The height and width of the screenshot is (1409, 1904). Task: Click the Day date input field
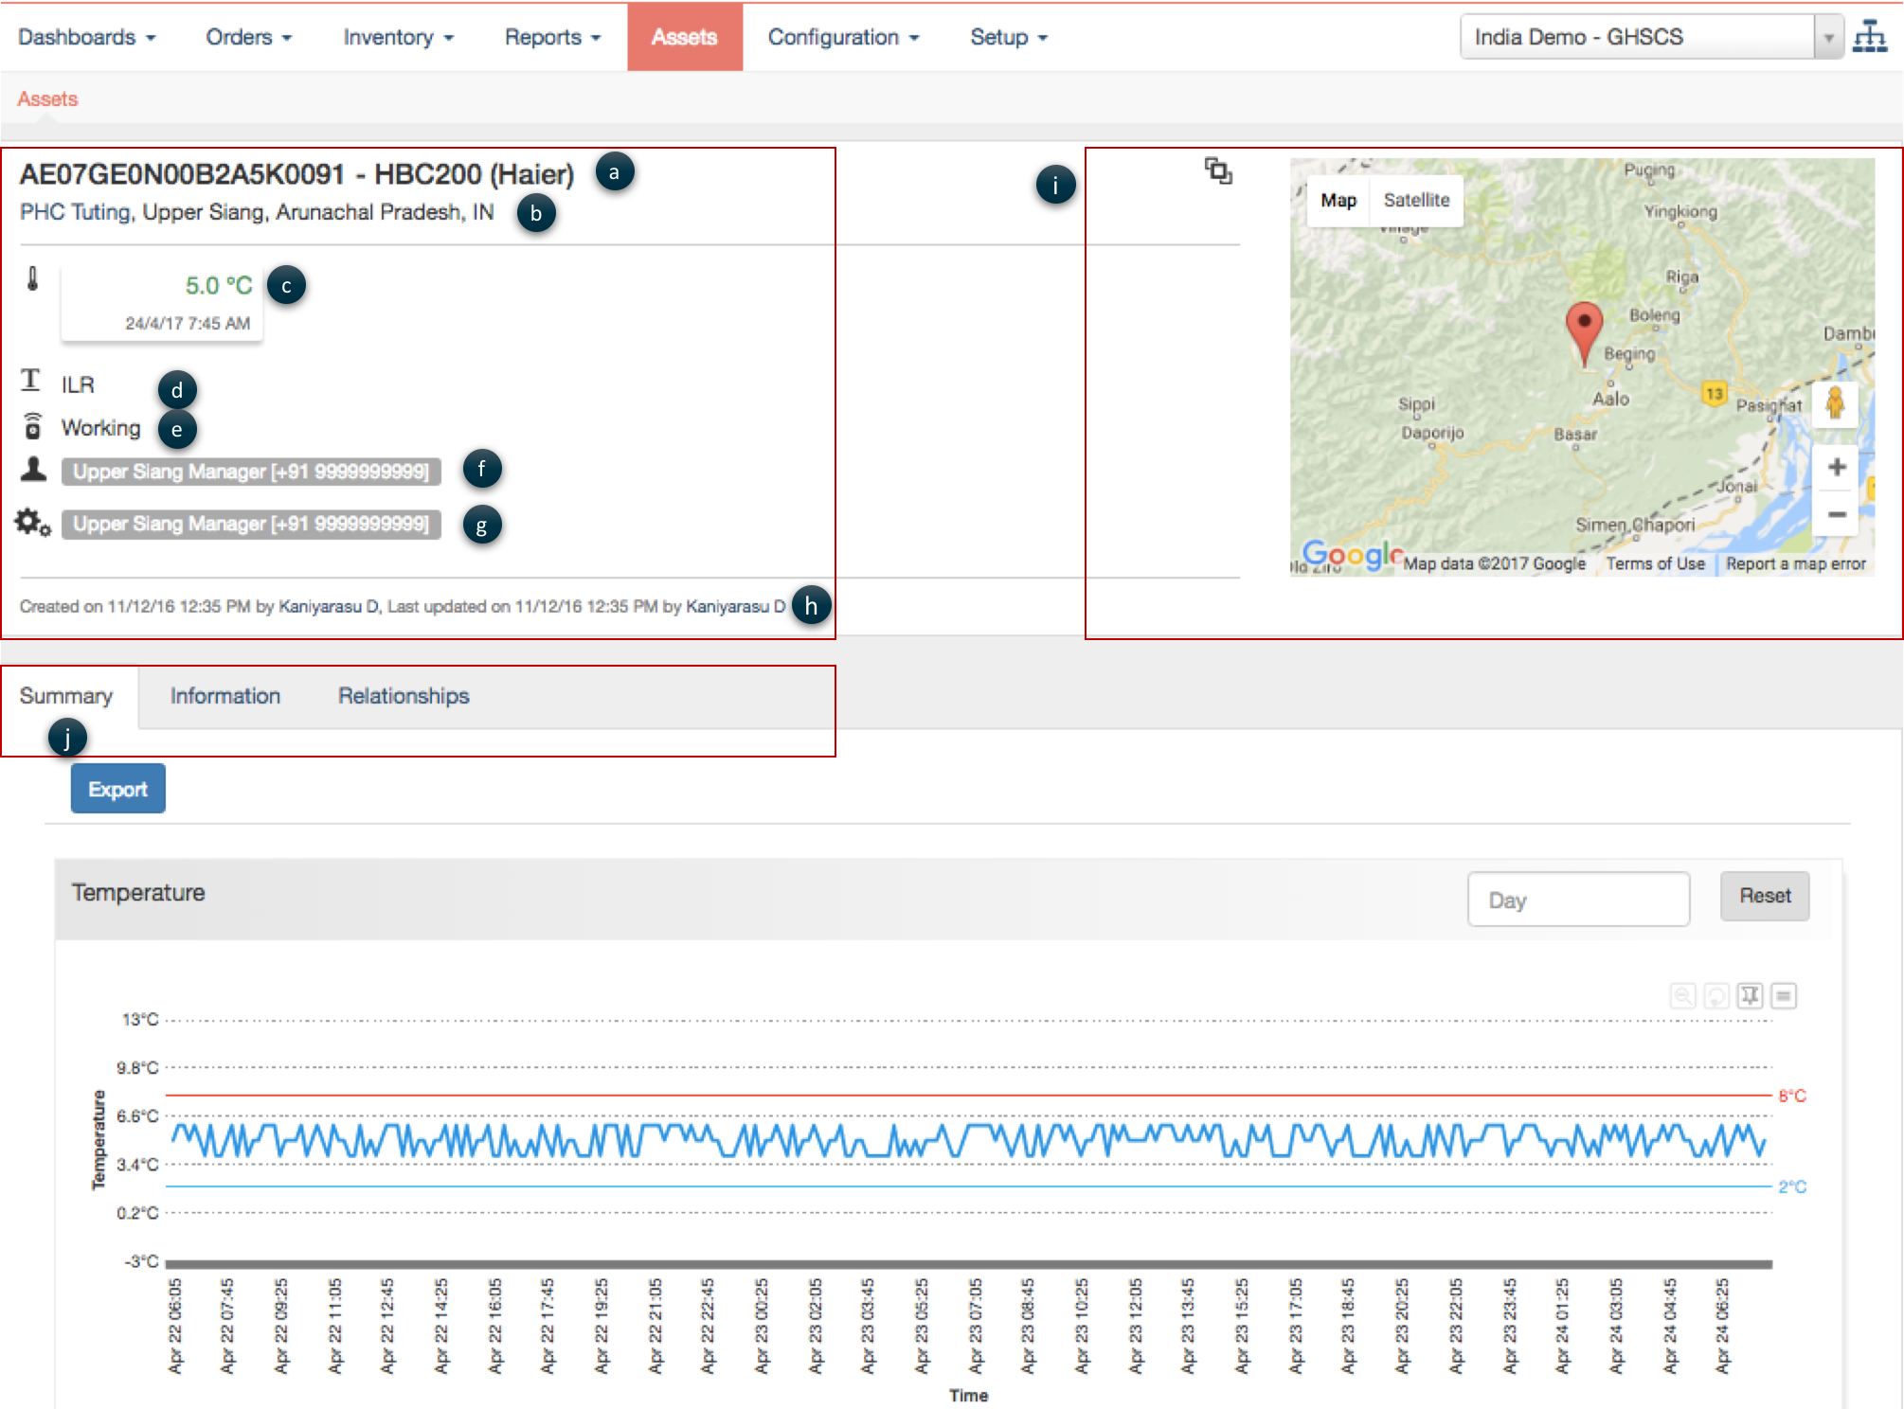(x=1578, y=900)
